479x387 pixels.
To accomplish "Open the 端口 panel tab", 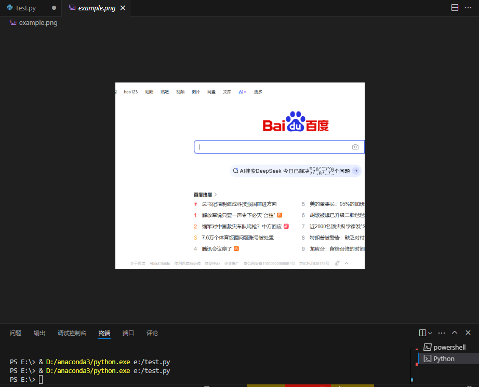I will (x=128, y=333).
